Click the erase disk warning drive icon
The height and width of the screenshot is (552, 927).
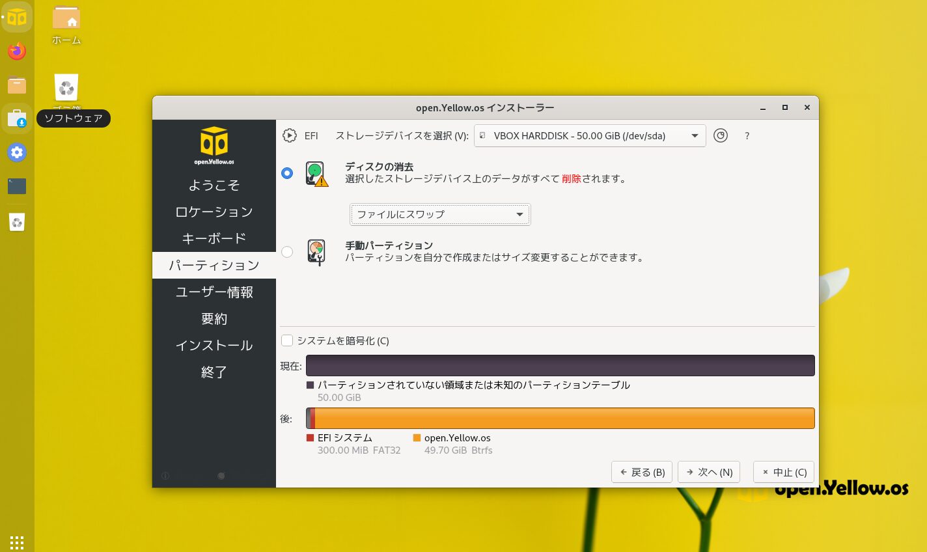[316, 174]
